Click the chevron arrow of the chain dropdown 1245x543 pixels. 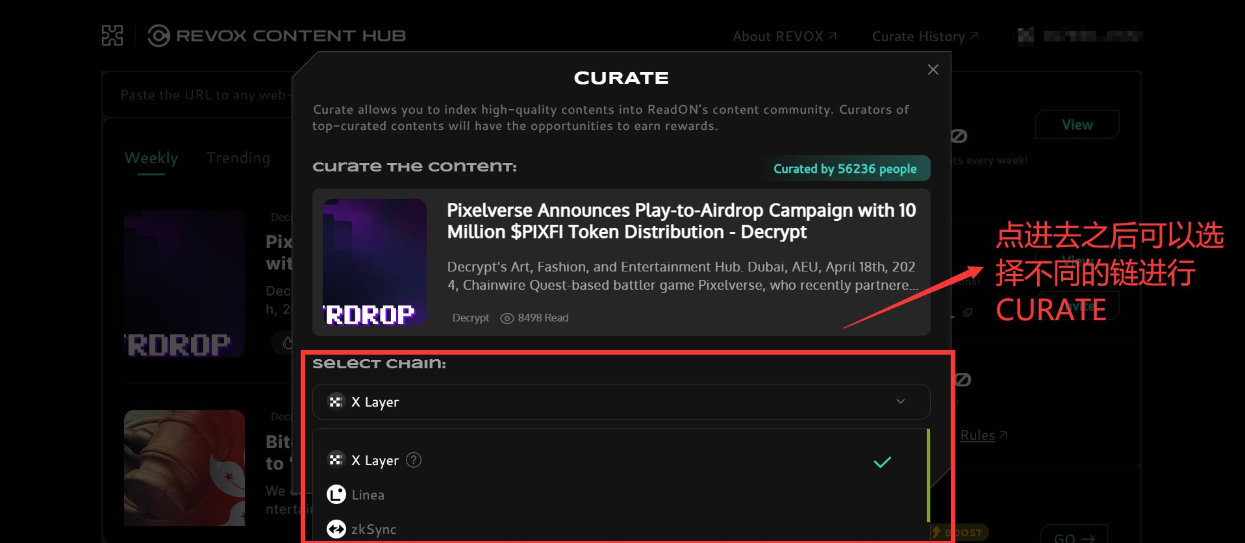pyautogui.click(x=901, y=401)
